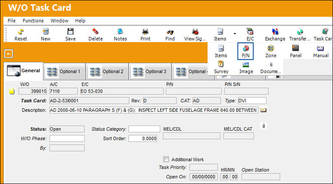
Task: Click the HR hours field under HR/MN
Action: pos(225,177)
